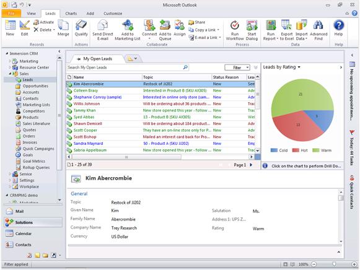Assign the lead to a user
The image size is (360, 270).
pyautogui.click(x=180, y=28)
